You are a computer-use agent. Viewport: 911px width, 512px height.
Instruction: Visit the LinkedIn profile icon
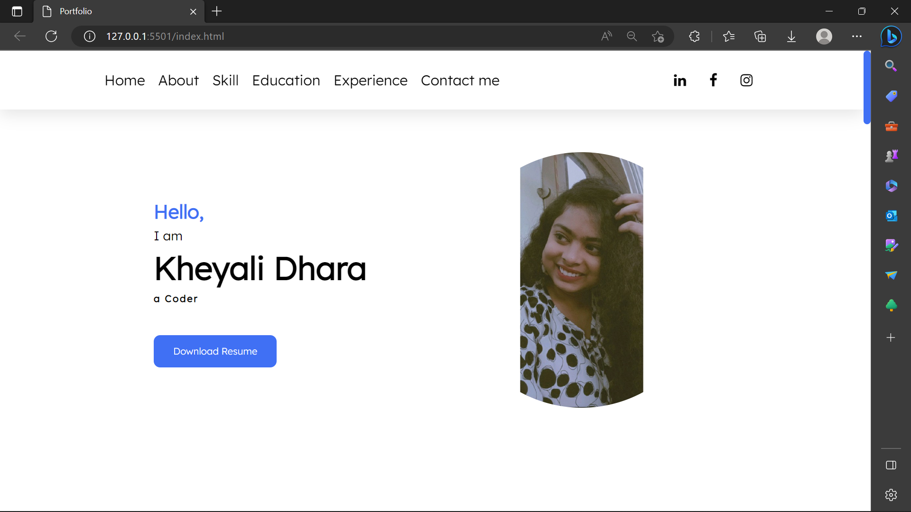coord(679,80)
